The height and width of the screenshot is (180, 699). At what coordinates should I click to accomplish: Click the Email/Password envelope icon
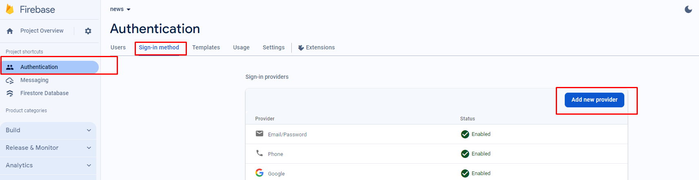coord(260,133)
